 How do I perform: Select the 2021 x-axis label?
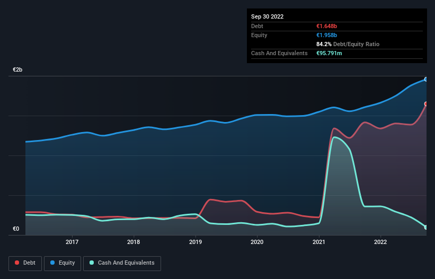coord(319,242)
